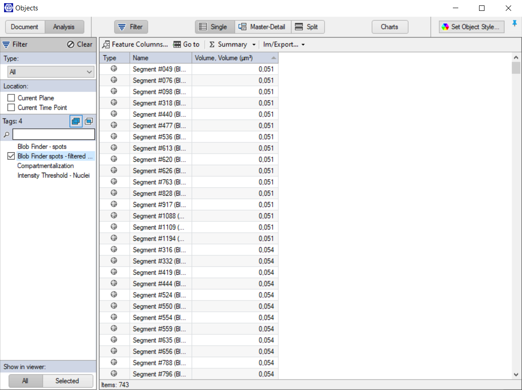This screenshot has height=390, width=522.
Task: Switch to Master-Detail view
Action: (263, 27)
